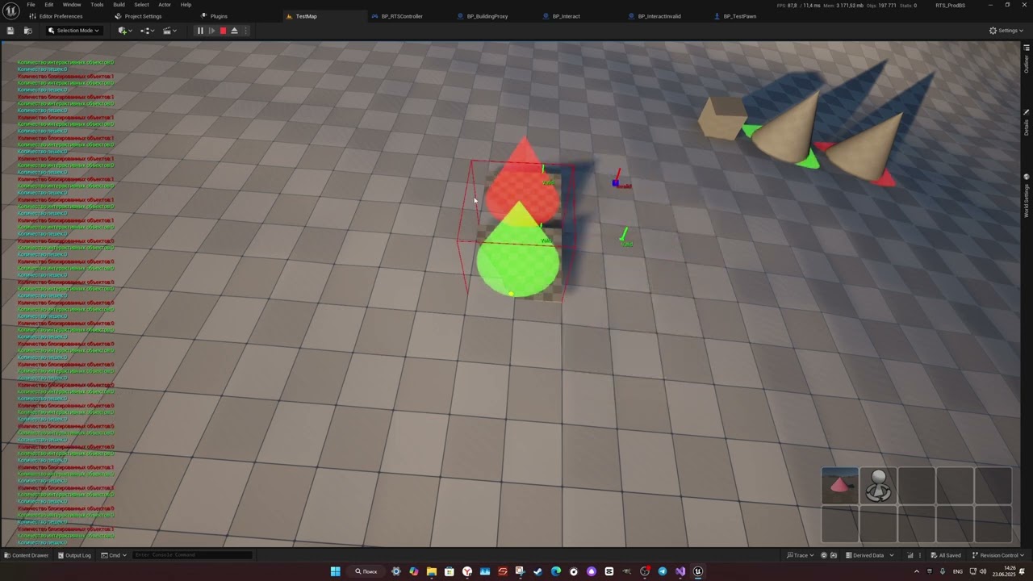Click the taskbar search box
This screenshot has width=1033, height=581.
[x=367, y=571]
